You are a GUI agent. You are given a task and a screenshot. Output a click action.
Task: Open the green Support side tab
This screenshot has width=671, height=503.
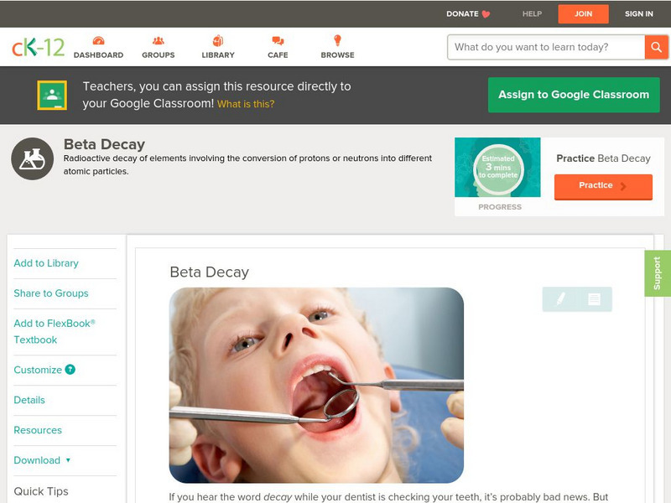click(x=658, y=273)
